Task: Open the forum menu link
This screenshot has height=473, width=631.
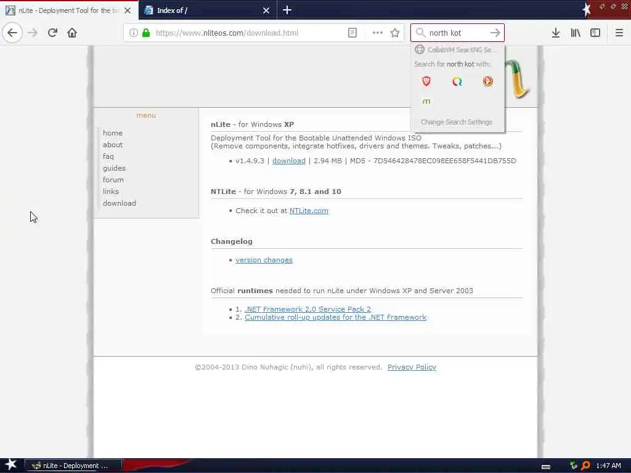Action: tap(113, 180)
